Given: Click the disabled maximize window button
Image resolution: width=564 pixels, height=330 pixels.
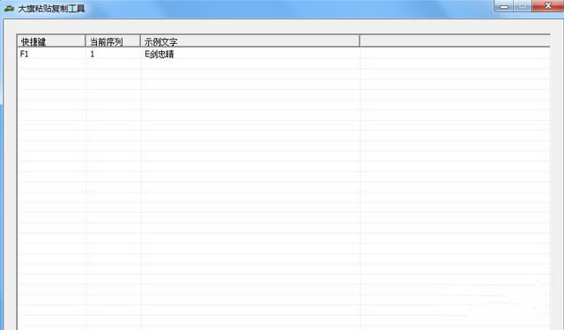Looking at the screenshot, I should pyautogui.click(x=523, y=6).
